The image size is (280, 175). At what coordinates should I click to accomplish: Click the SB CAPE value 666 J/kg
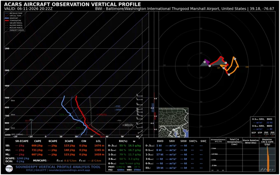37,145
